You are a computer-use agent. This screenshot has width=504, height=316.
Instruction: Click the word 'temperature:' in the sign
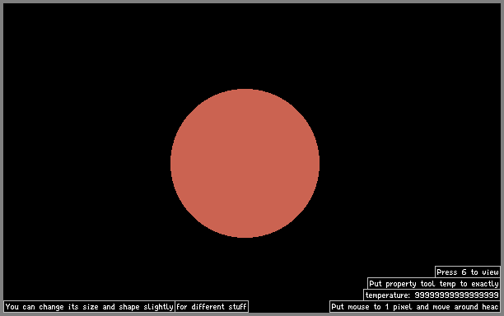pos(388,295)
